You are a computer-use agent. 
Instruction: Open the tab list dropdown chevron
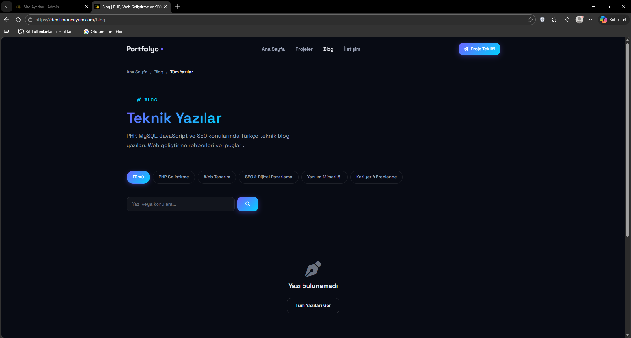pyautogui.click(x=6, y=7)
